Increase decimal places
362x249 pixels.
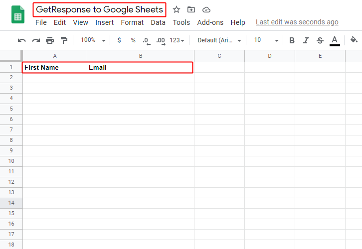(161, 41)
